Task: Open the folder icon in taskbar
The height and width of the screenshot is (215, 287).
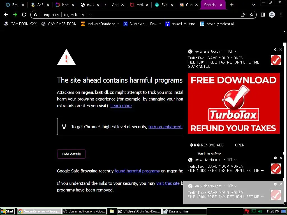Action: 112,211
